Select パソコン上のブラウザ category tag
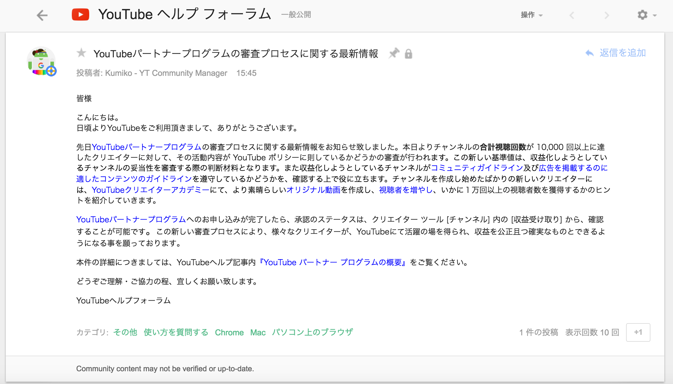The width and height of the screenshot is (673, 384). (312, 332)
